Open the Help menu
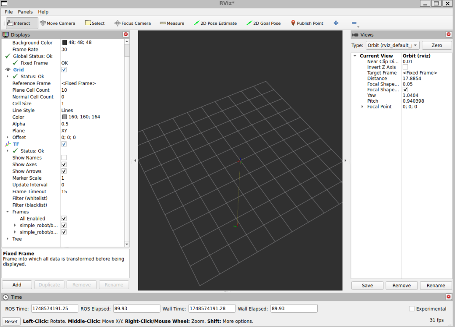455x327 pixels. [x=43, y=12]
